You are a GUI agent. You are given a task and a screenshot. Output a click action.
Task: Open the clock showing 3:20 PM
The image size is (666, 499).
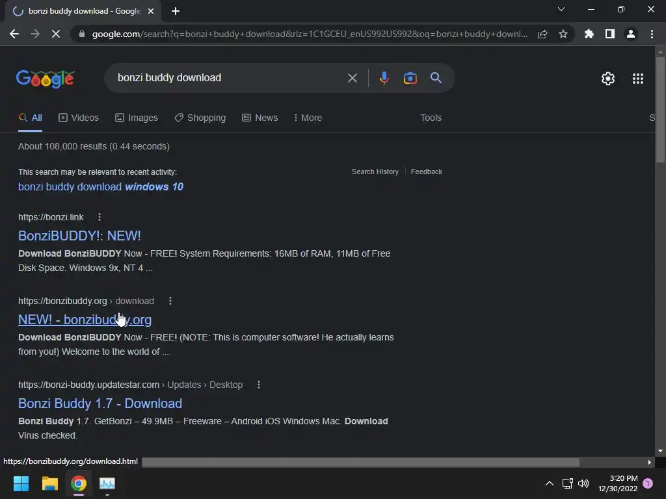pyautogui.click(x=618, y=483)
